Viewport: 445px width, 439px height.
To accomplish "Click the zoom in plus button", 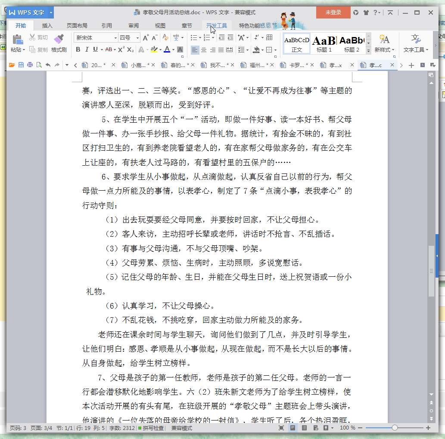I will tap(428, 428).
